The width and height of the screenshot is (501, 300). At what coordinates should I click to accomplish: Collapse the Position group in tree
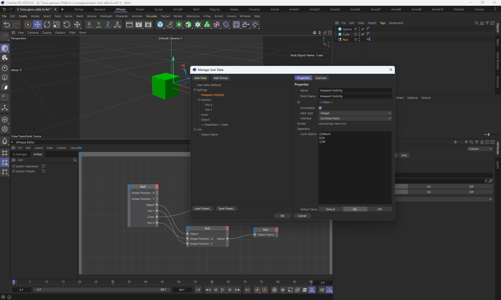tap(199, 100)
